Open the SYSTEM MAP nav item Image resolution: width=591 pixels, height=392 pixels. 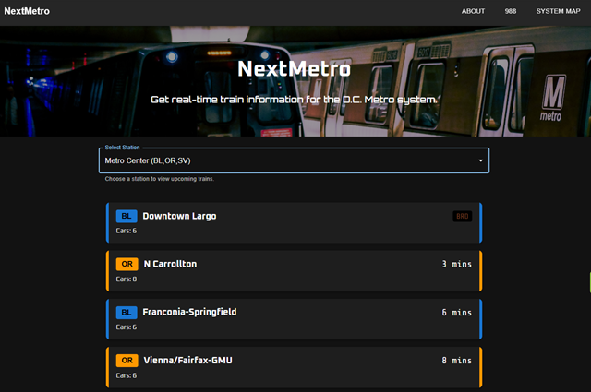(557, 12)
